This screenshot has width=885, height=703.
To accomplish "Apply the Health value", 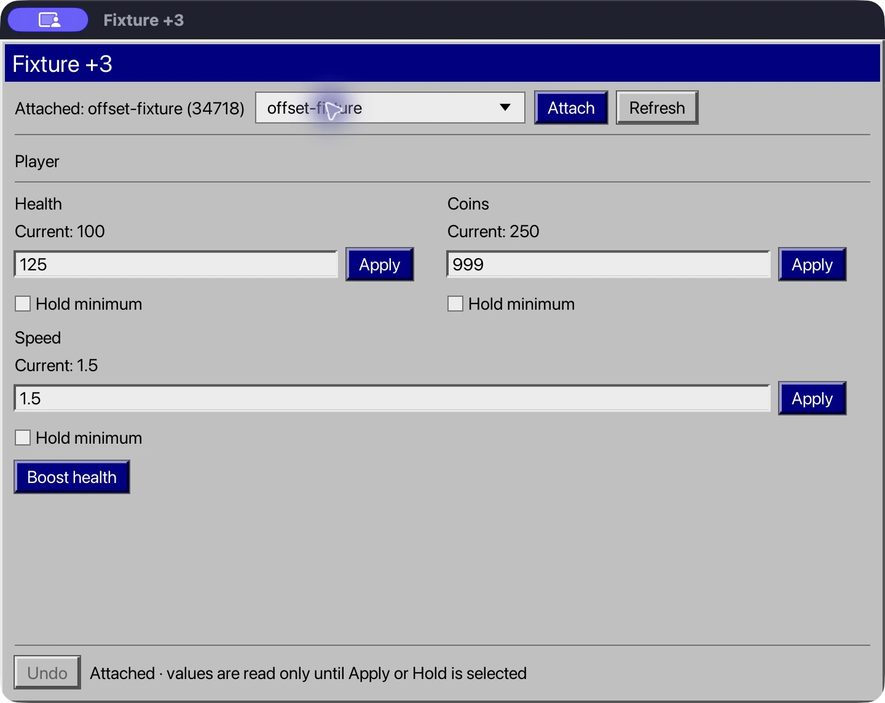I will coord(379,264).
